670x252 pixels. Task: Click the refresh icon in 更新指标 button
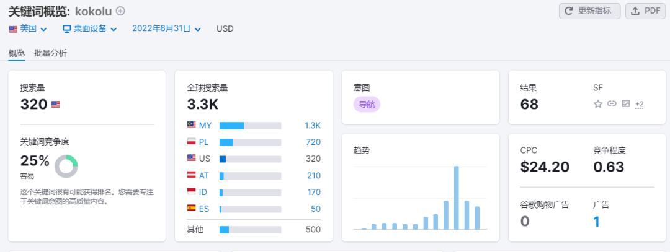pyautogui.click(x=569, y=11)
